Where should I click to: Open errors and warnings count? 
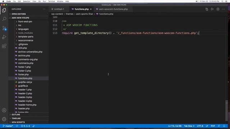(x=26, y=126)
